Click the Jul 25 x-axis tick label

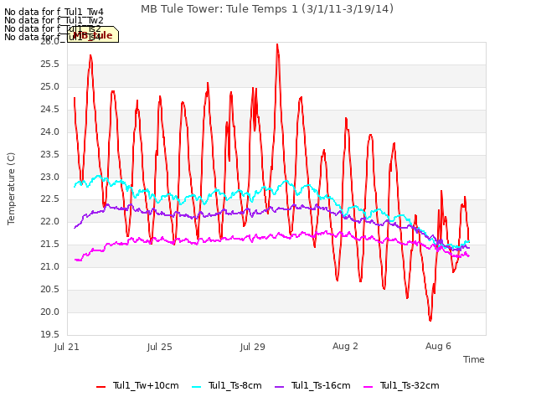coord(160,347)
